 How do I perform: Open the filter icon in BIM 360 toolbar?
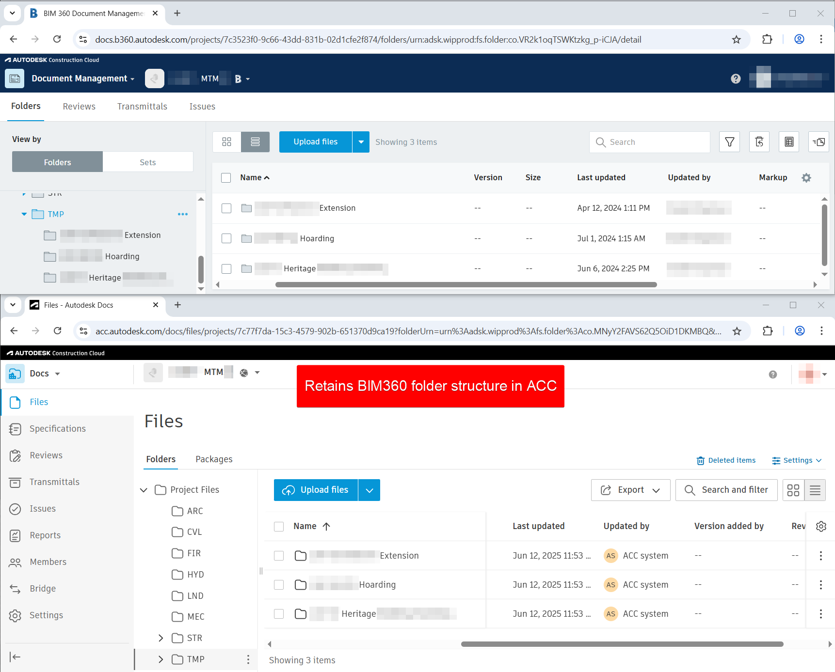[x=729, y=142]
